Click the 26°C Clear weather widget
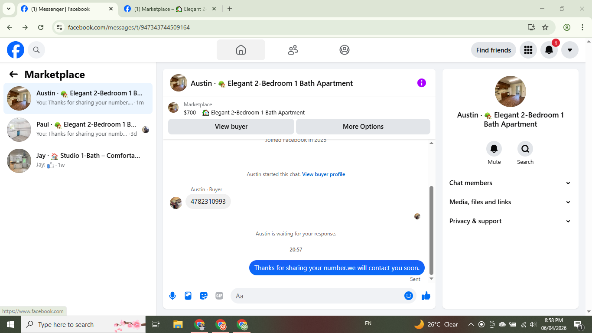The height and width of the screenshot is (333, 592). (x=436, y=324)
